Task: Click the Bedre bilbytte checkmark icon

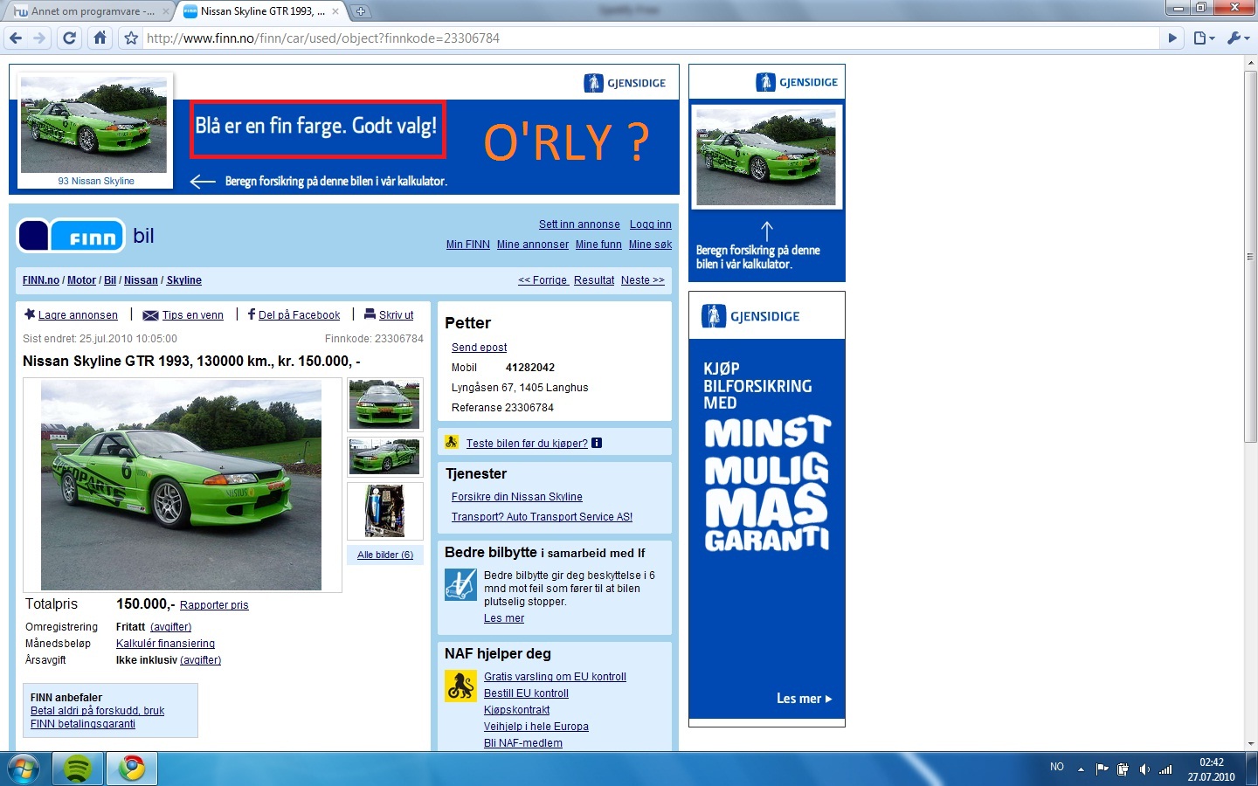Action: click(460, 584)
